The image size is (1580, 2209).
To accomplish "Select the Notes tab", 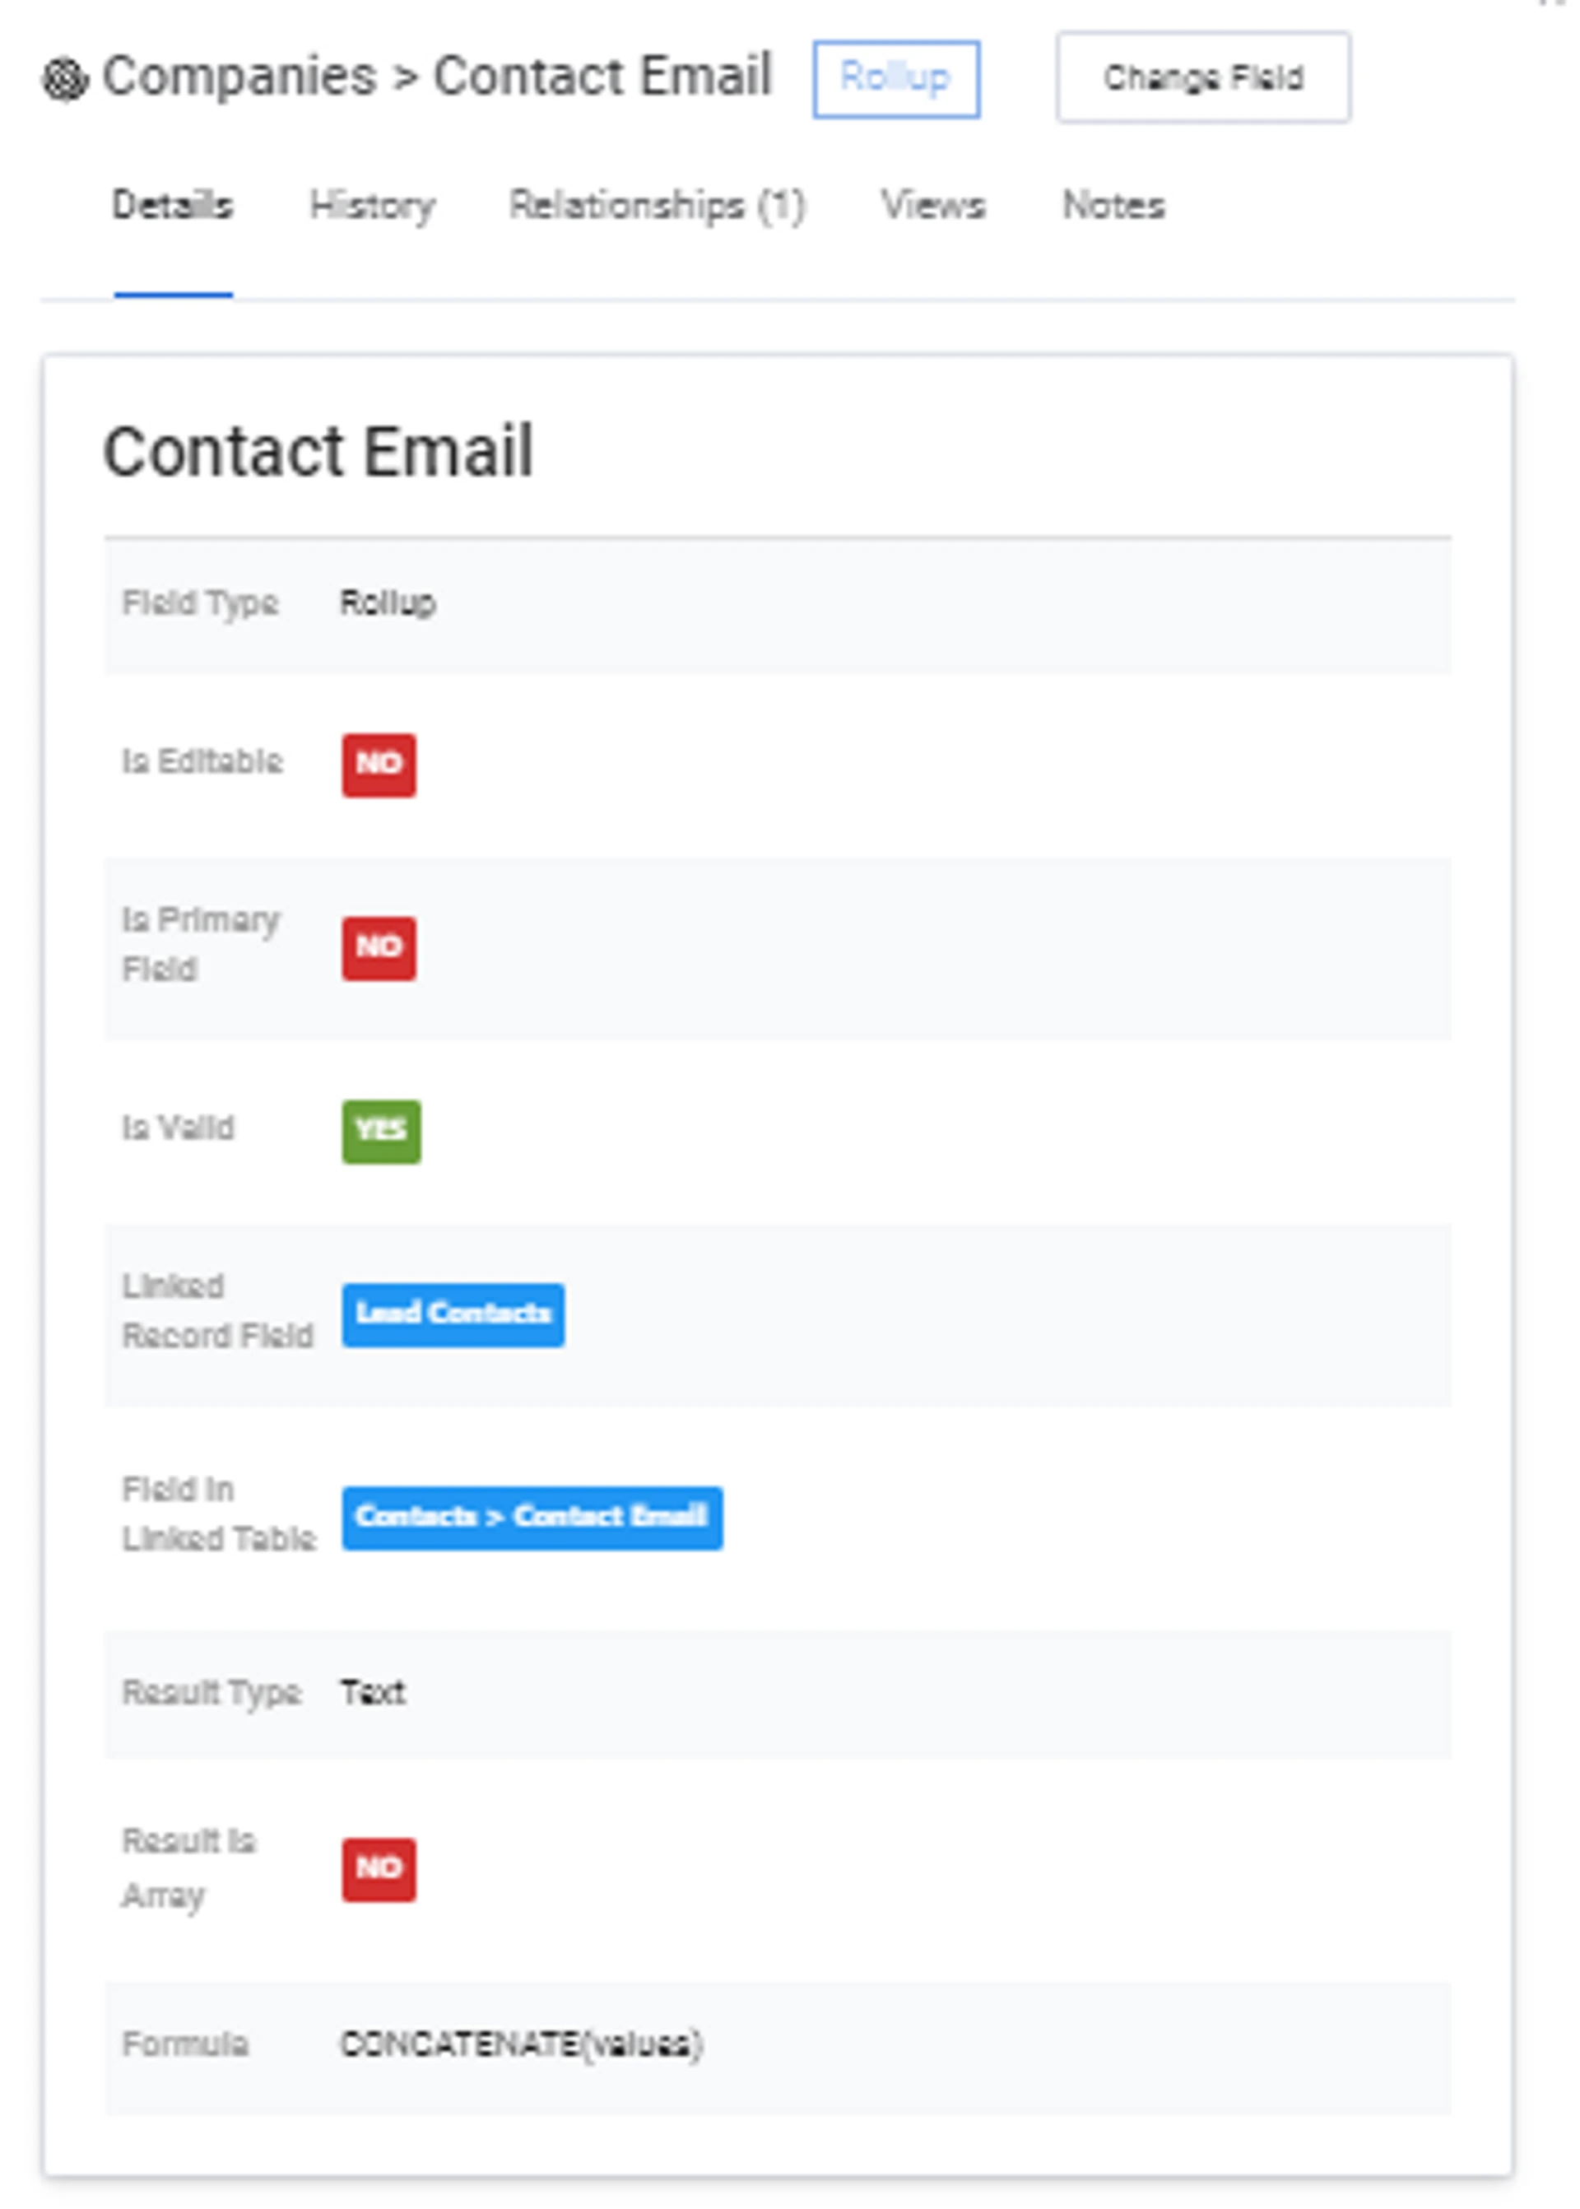I will (1113, 205).
